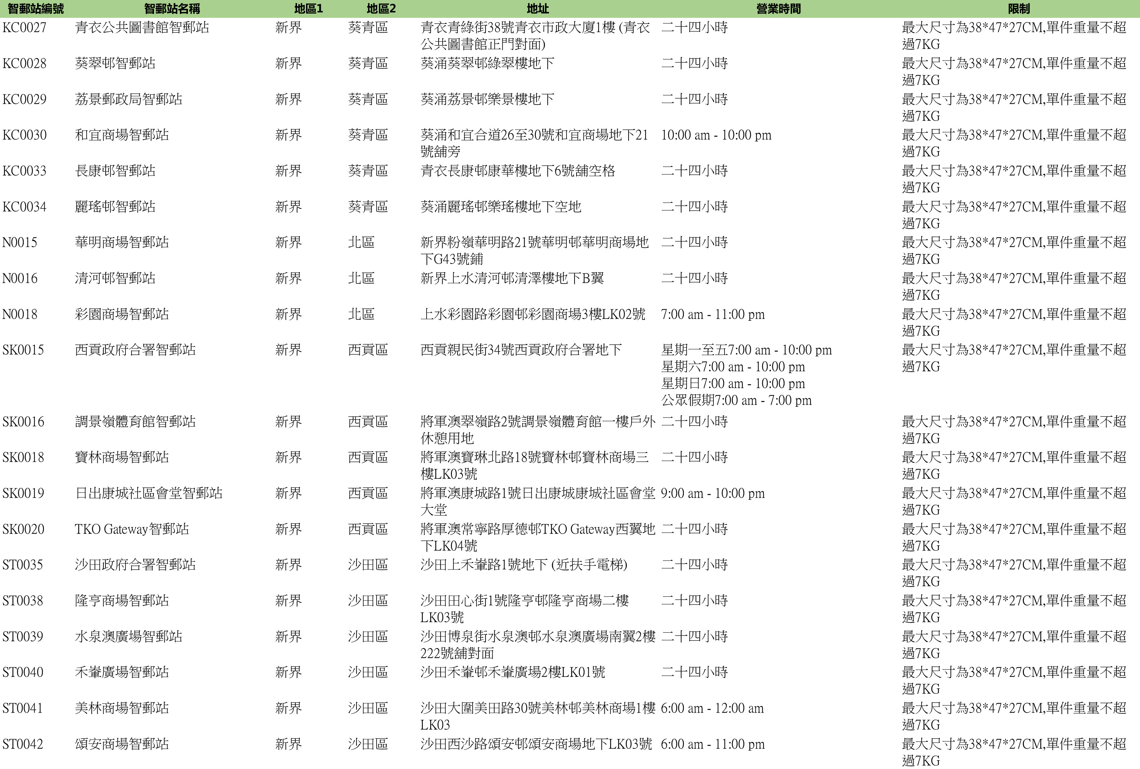This screenshot has width=1140, height=769.
Task: Click the 地址 column header
Action: pos(538,9)
